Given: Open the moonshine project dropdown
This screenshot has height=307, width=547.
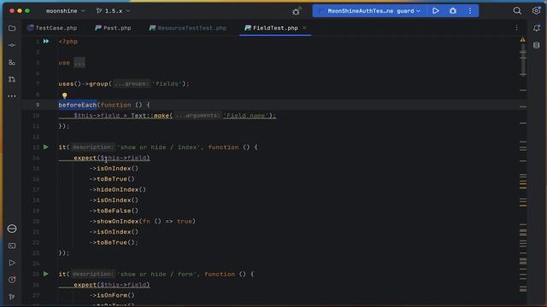Looking at the screenshot, I should pos(65,11).
